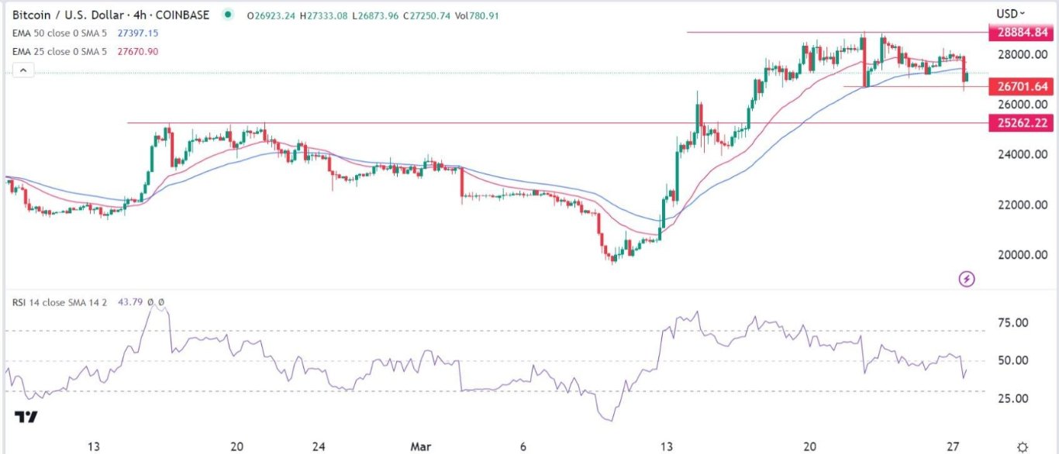
Task: Click the TradingView logo icon
Action: 26,418
